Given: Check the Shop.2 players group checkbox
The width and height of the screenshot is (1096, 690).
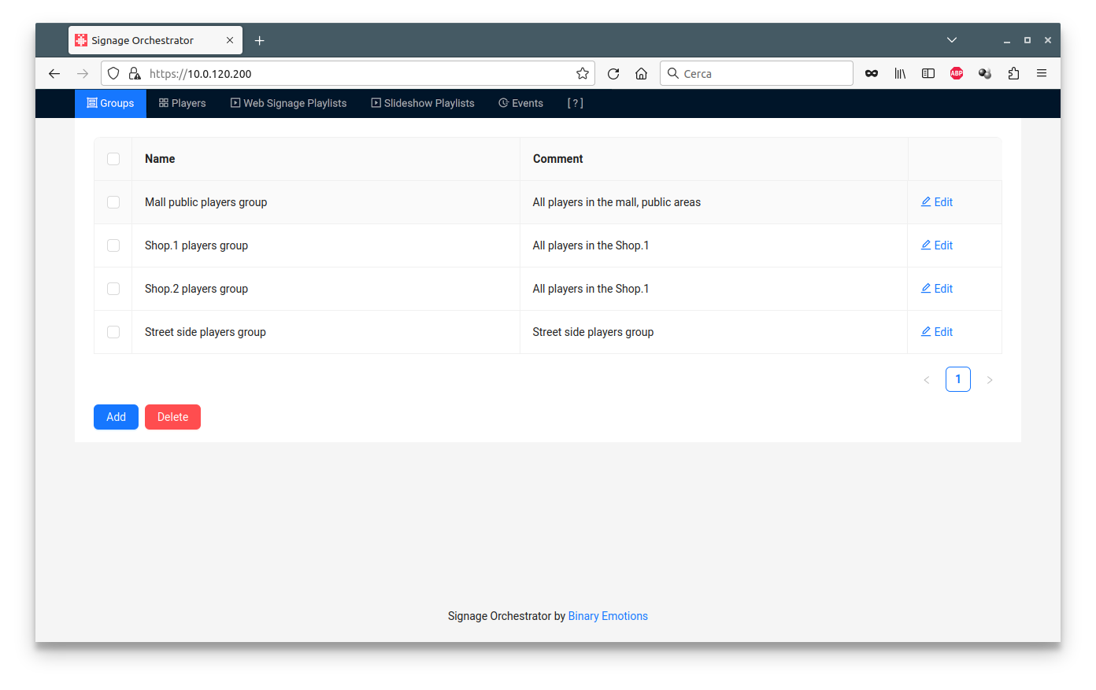Looking at the screenshot, I should 113,289.
